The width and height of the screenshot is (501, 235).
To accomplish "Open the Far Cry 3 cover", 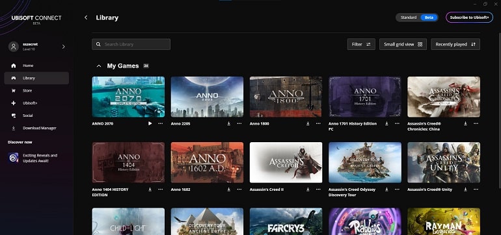I will pos(286,221).
